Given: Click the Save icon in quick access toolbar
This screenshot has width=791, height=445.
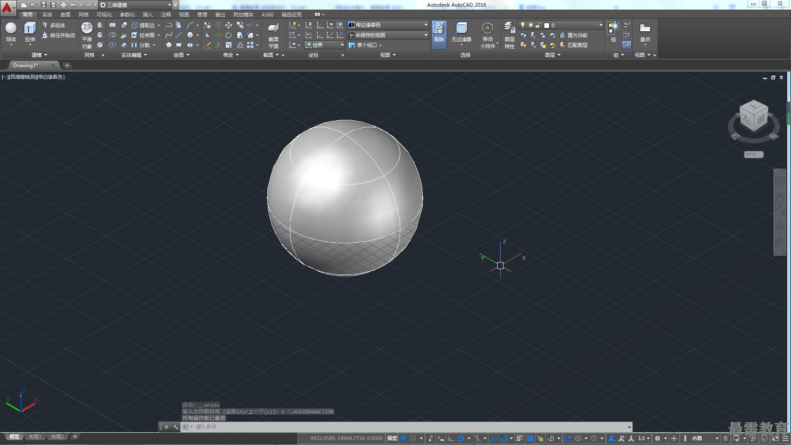Looking at the screenshot, I should [x=44, y=5].
